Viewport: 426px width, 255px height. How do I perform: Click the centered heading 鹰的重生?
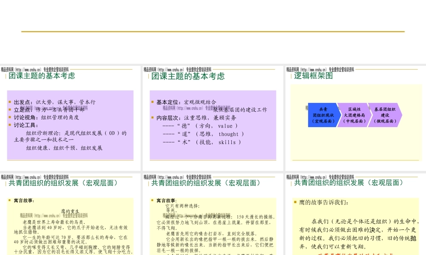(70, 211)
